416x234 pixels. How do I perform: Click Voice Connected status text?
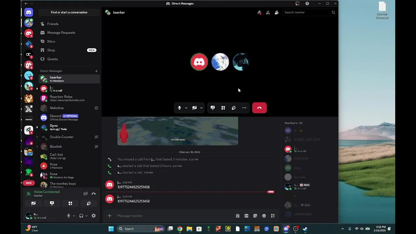(x=47, y=192)
